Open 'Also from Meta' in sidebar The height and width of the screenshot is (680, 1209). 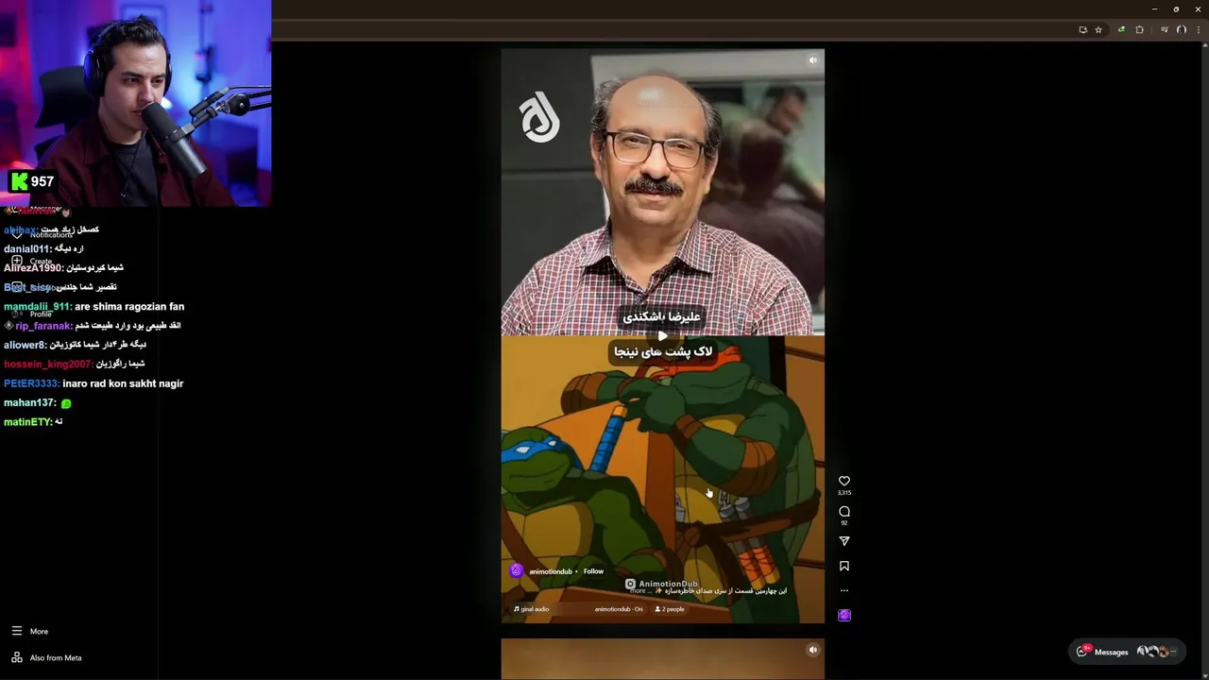click(x=46, y=657)
